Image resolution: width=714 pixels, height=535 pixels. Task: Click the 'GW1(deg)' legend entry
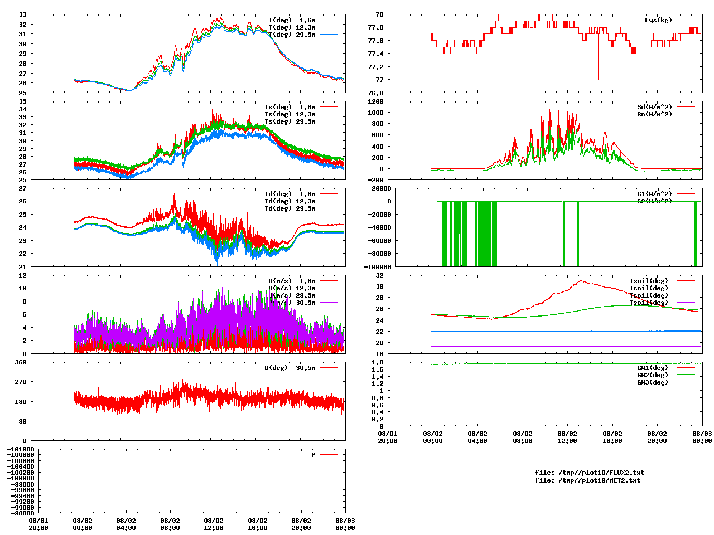666,368
